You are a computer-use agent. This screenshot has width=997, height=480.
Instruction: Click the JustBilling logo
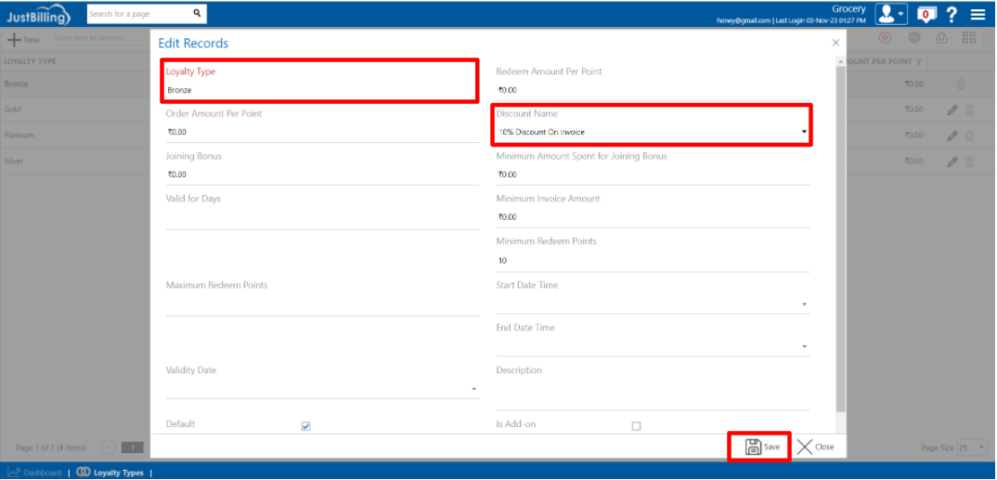click(x=39, y=15)
